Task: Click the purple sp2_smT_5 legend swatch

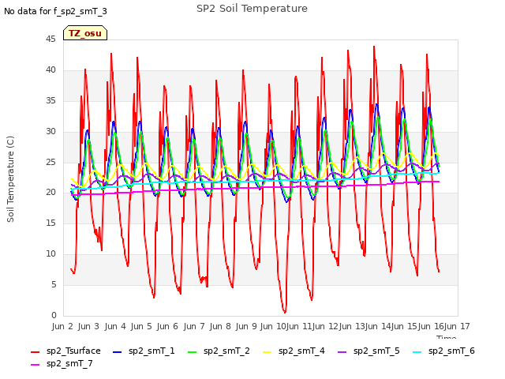Action: (x=342, y=352)
